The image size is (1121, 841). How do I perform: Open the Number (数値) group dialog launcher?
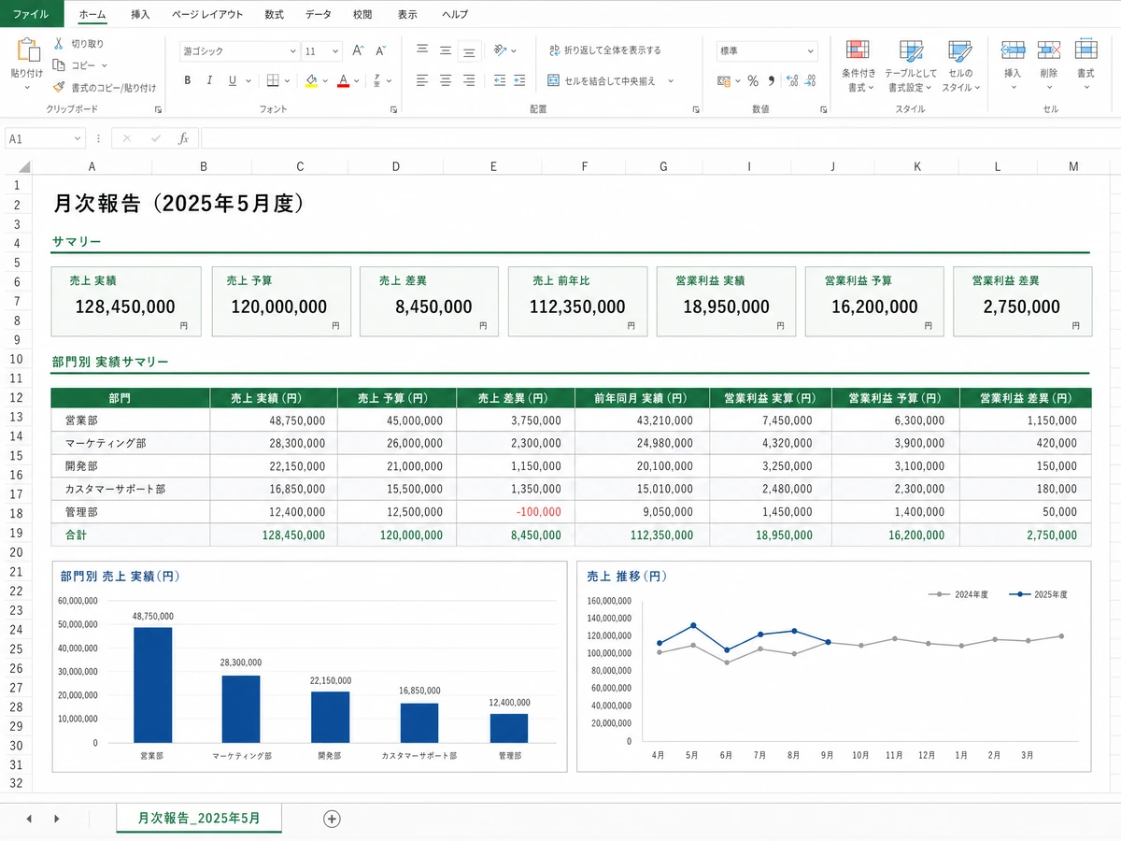tap(823, 109)
